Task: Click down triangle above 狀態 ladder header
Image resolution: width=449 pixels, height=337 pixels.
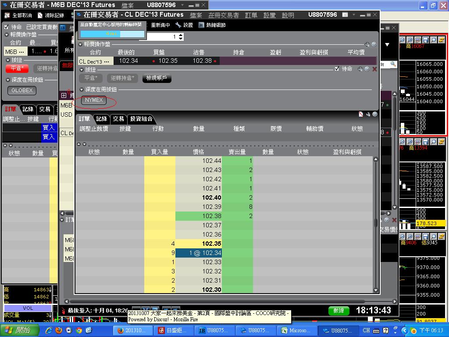Action: coord(84,144)
